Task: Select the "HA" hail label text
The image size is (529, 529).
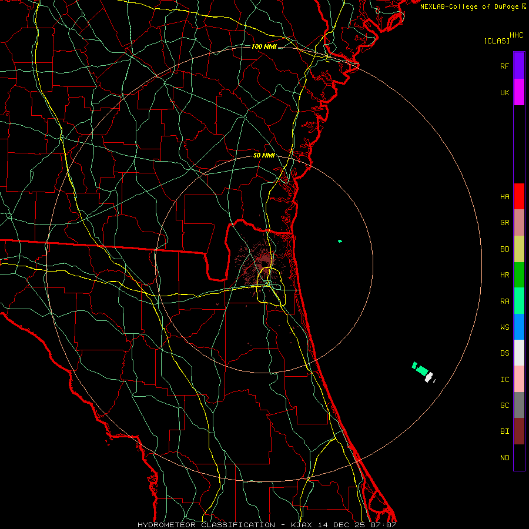Action: (504, 196)
